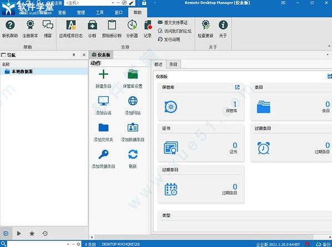This screenshot has width=332, height=247.
Task: Switch to the 条目 entries tab
Action: [x=173, y=65]
